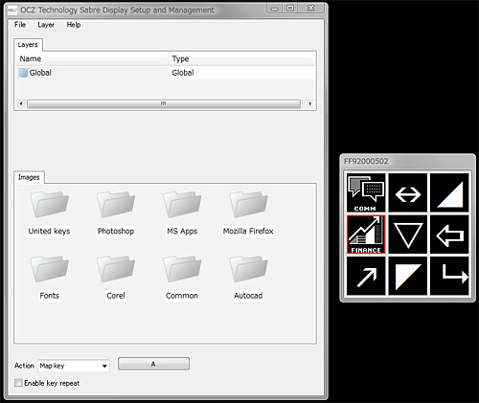Click the Layers list horizontal scrollbar
The width and height of the screenshot is (479, 403).
pos(164,103)
